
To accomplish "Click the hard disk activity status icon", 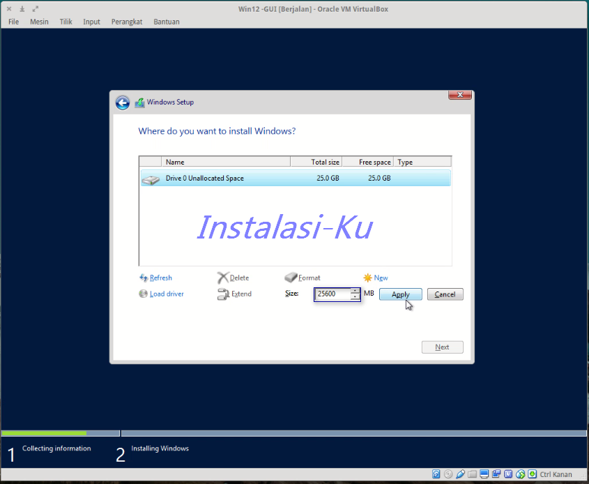I will pyautogui.click(x=436, y=474).
